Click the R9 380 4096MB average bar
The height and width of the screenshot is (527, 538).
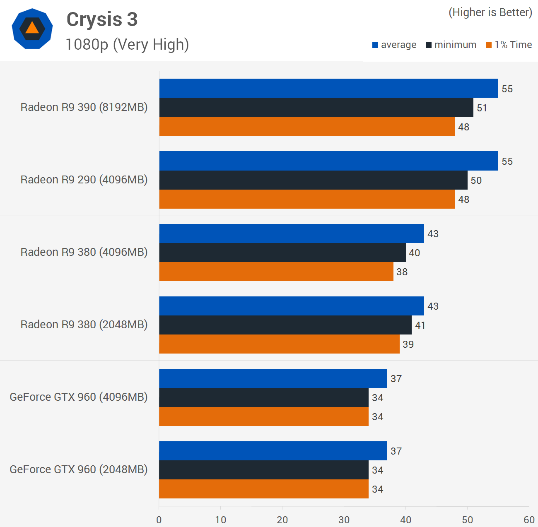[x=292, y=233]
